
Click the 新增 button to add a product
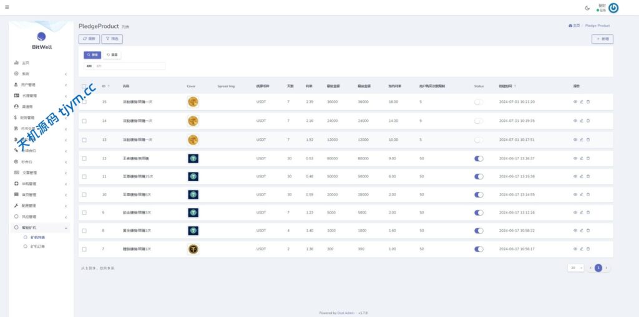coord(602,39)
